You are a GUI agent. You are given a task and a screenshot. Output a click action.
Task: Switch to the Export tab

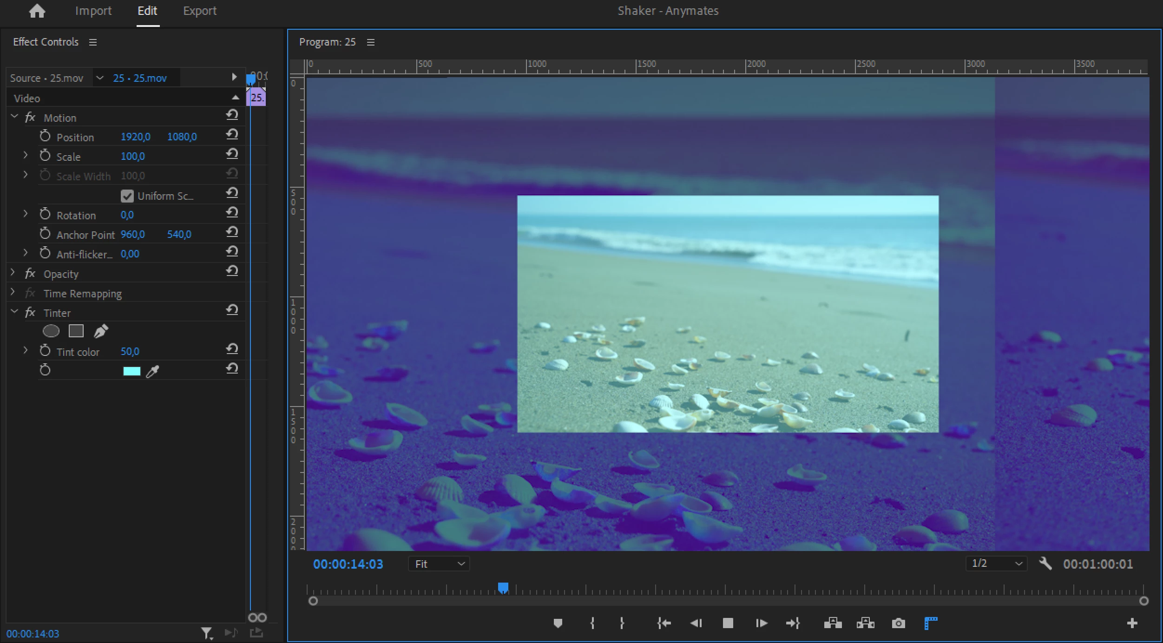pos(199,11)
